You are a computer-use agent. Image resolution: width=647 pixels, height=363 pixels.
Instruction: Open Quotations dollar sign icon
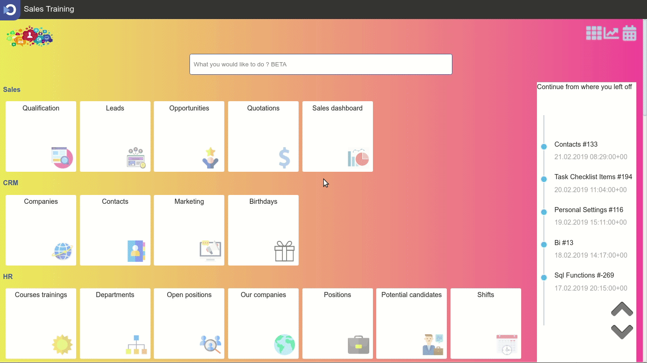pyautogui.click(x=285, y=158)
